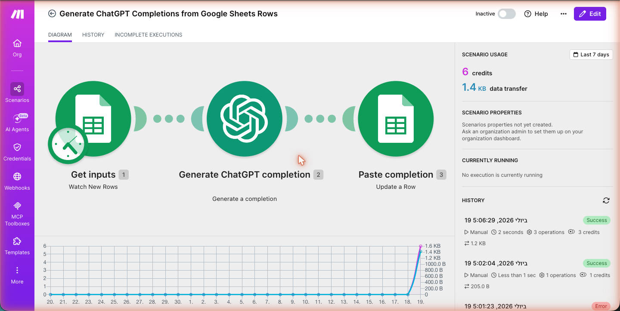
Task: Click the Update a Row subtitle
Action: coord(396,187)
